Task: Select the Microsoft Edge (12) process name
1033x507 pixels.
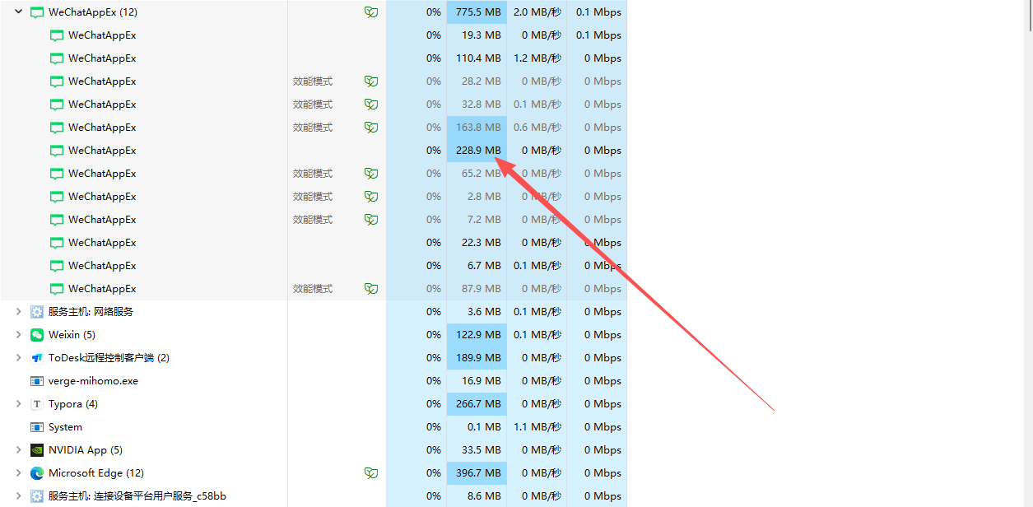Action: [x=96, y=473]
